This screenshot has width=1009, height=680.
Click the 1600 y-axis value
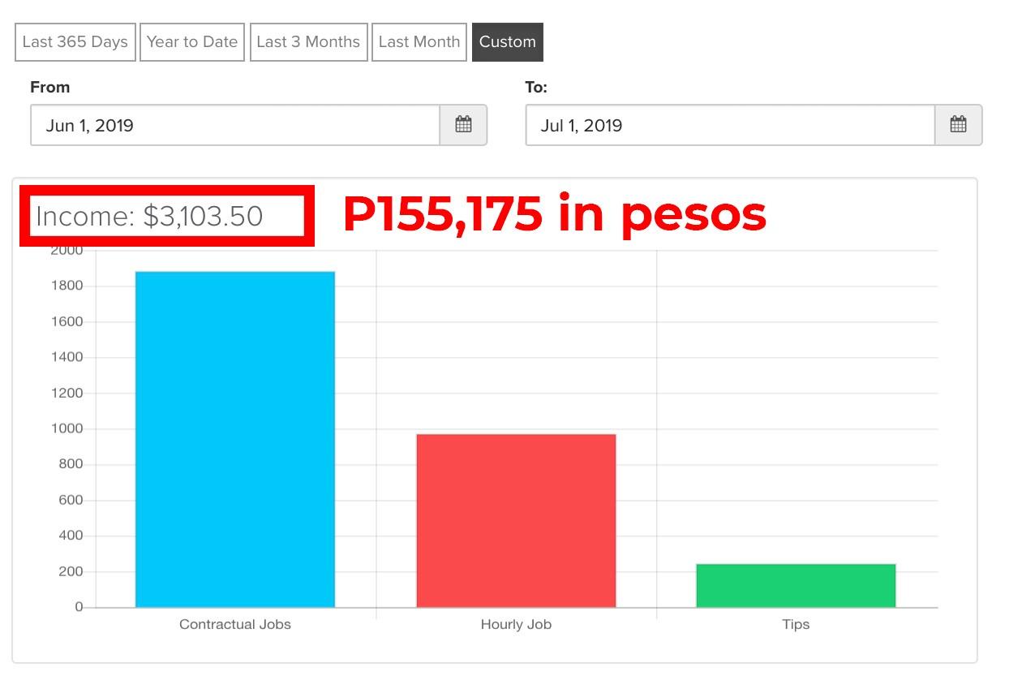(x=68, y=321)
